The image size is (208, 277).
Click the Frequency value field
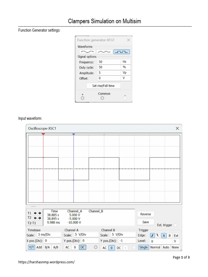109,62
